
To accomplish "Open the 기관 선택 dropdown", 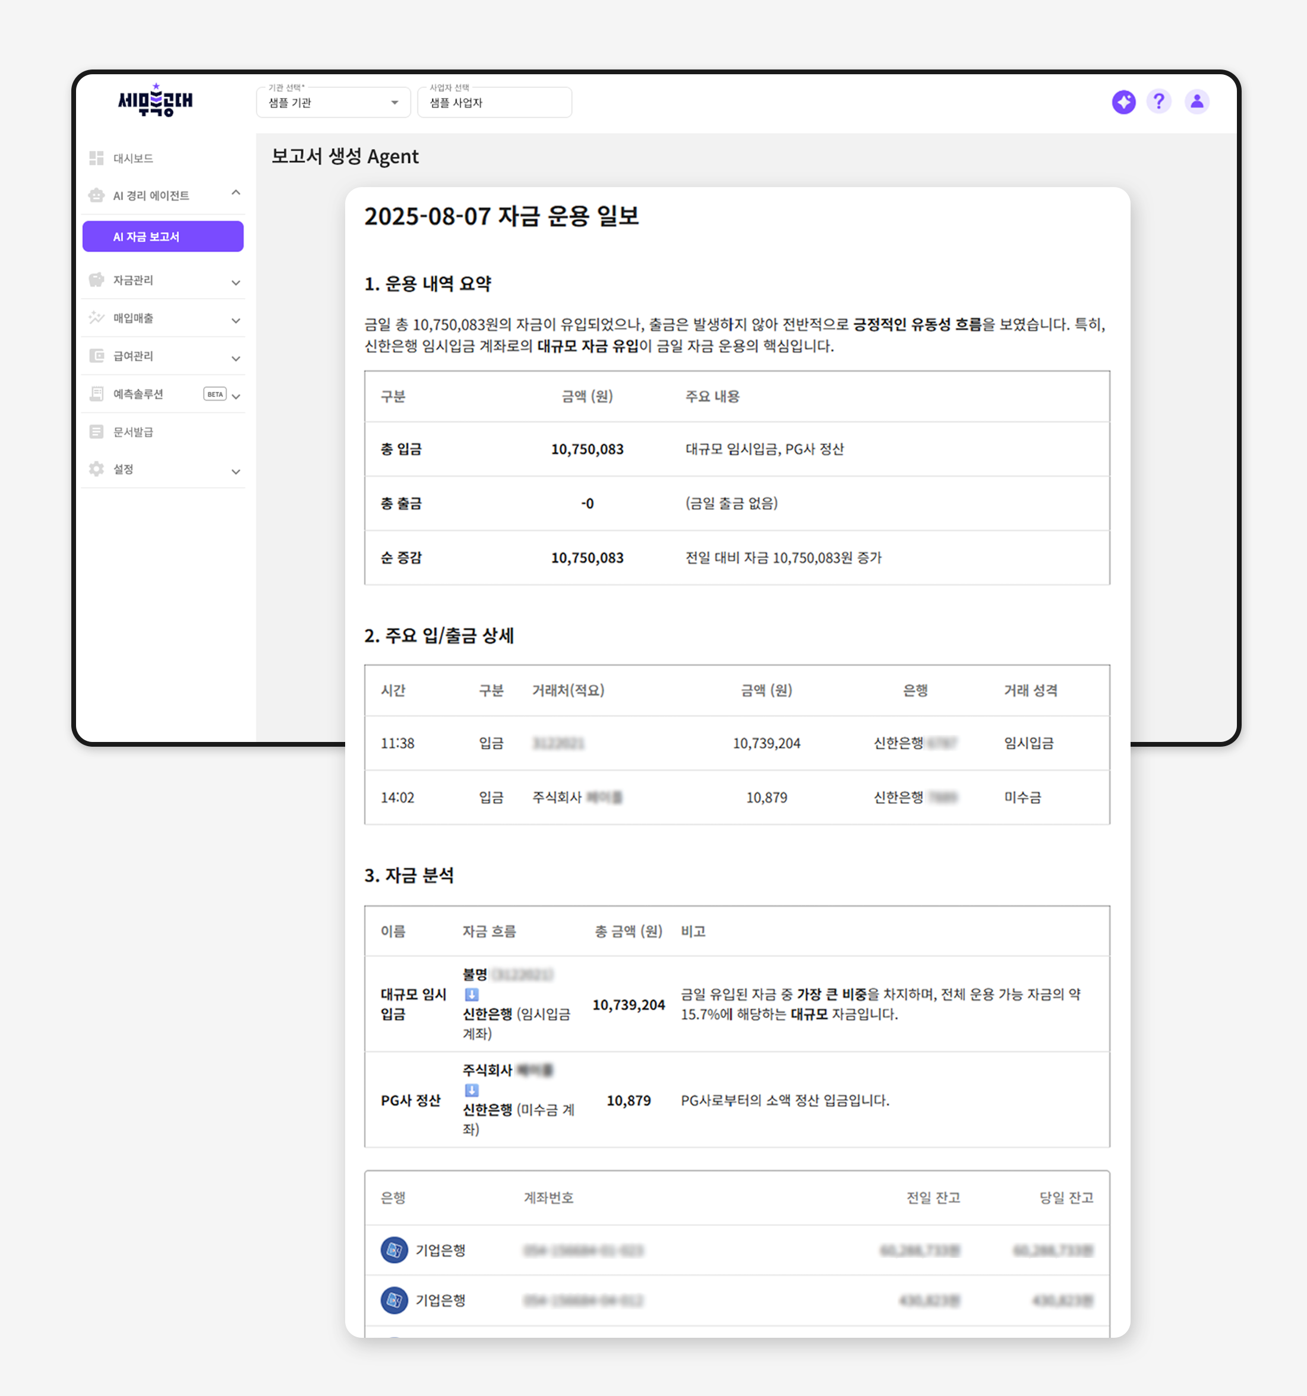I will [333, 103].
